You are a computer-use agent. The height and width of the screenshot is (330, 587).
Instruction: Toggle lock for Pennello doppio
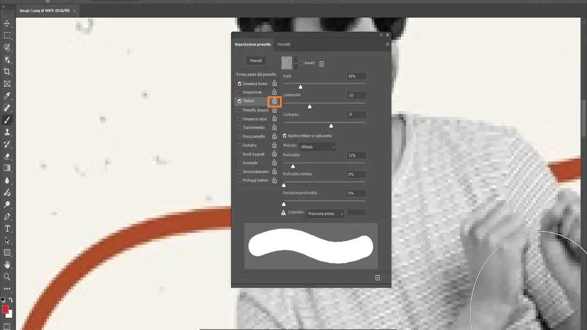[274, 110]
